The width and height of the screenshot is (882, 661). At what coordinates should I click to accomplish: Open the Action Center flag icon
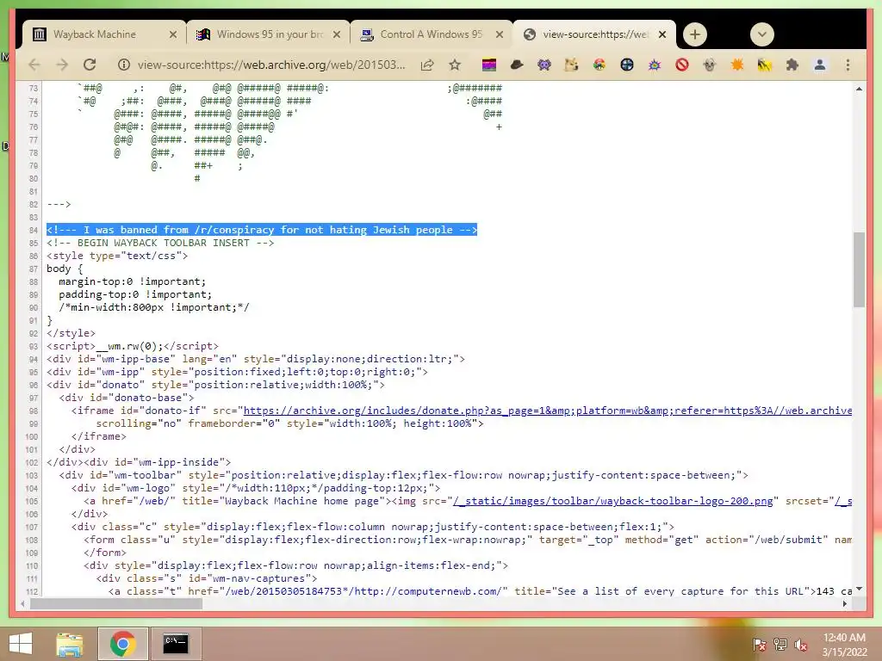(759, 645)
